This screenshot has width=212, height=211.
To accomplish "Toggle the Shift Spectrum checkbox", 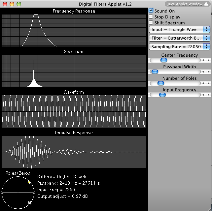I will click(x=151, y=23).
